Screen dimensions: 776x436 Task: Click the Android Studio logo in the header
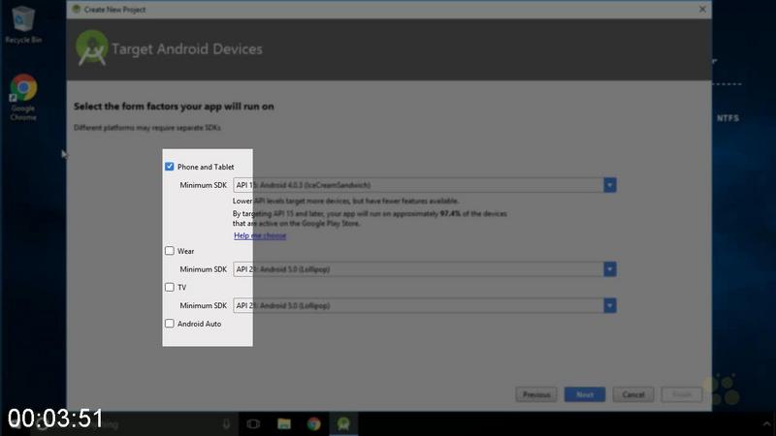point(92,47)
